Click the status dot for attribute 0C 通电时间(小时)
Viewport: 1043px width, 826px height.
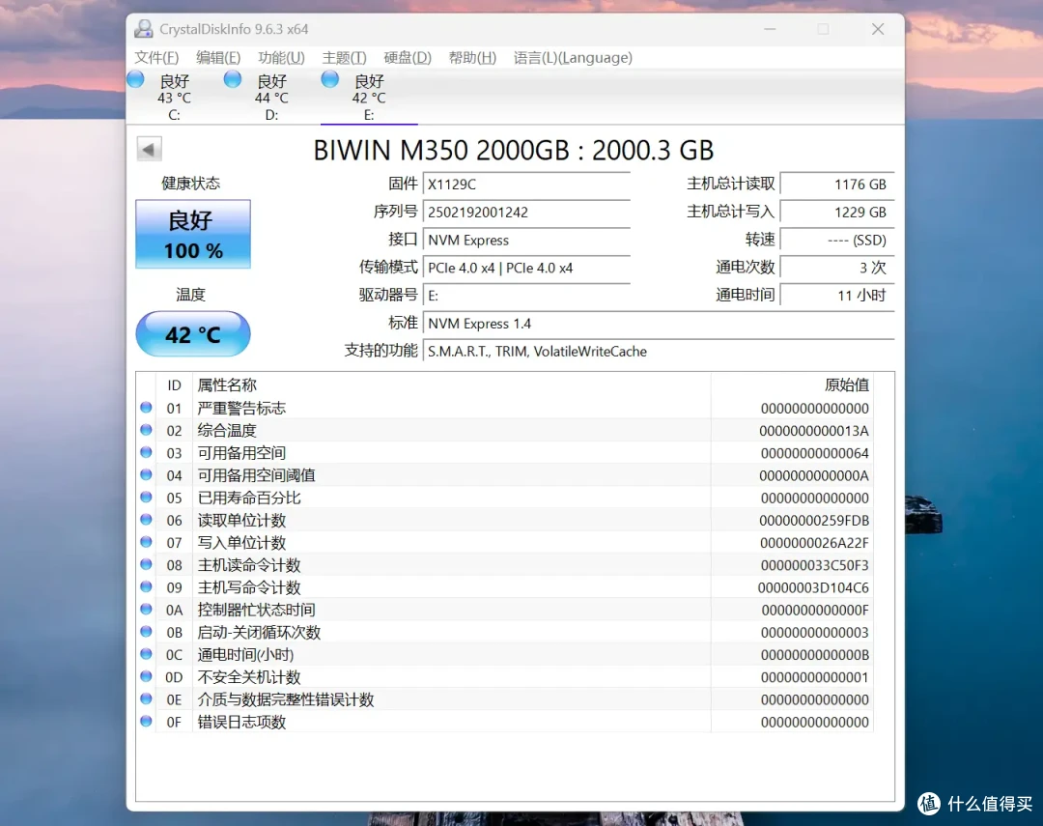tap(147, 654)
